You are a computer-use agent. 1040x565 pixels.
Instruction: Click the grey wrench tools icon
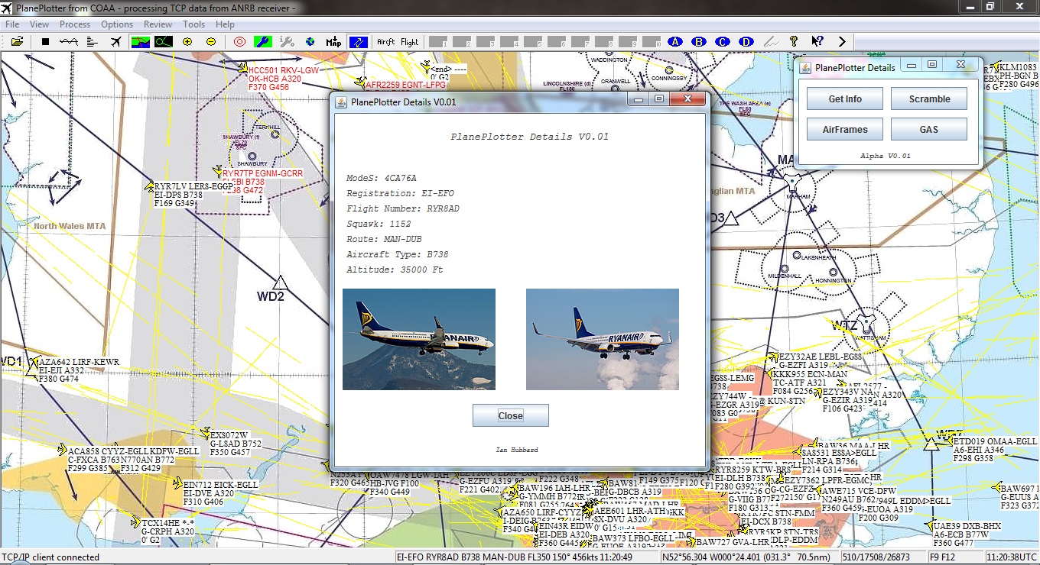[x=288, y=42]
